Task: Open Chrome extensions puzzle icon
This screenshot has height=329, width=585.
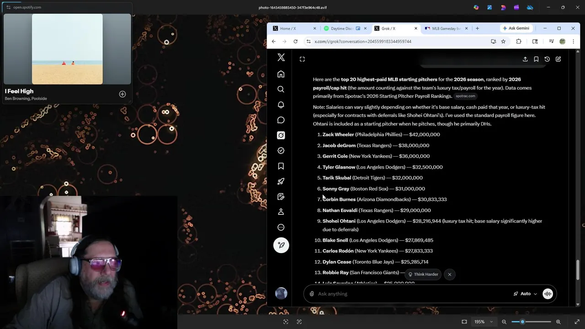Action: click(519, 41)
